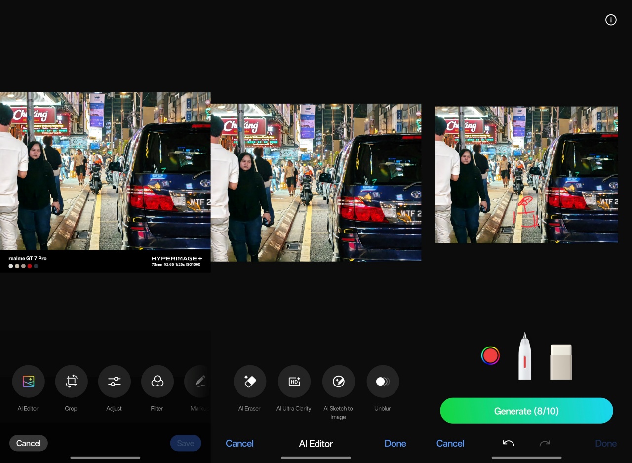This screenshot has width=632, height=463.
Task: Open the Adjust sliders tool
Action: tap(114, 382)
